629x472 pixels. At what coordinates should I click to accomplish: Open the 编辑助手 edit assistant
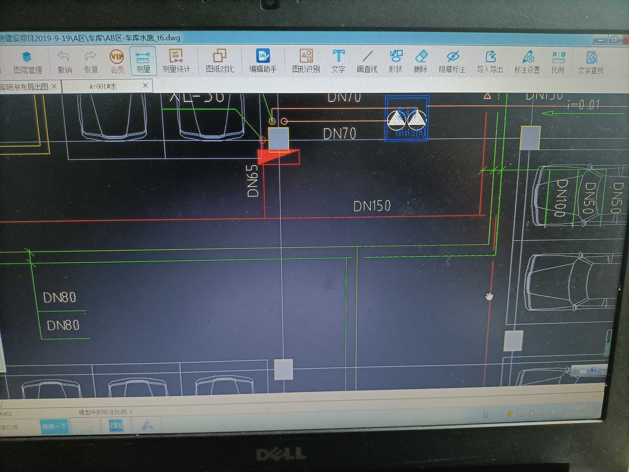coord(263,61)
